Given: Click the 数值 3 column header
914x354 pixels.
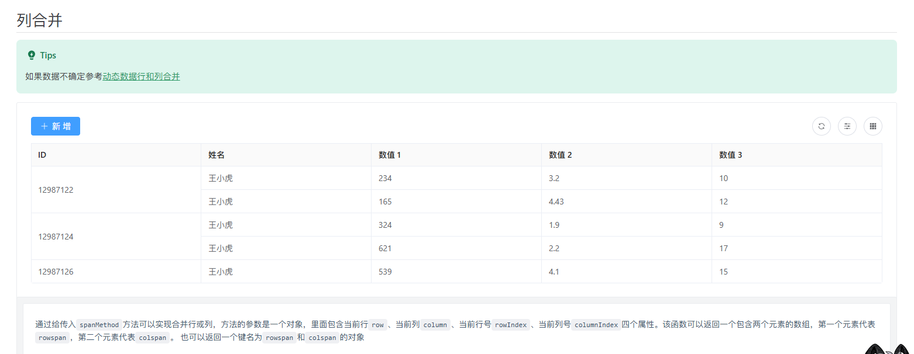Looking at the screenshot, I should [730, 155].
